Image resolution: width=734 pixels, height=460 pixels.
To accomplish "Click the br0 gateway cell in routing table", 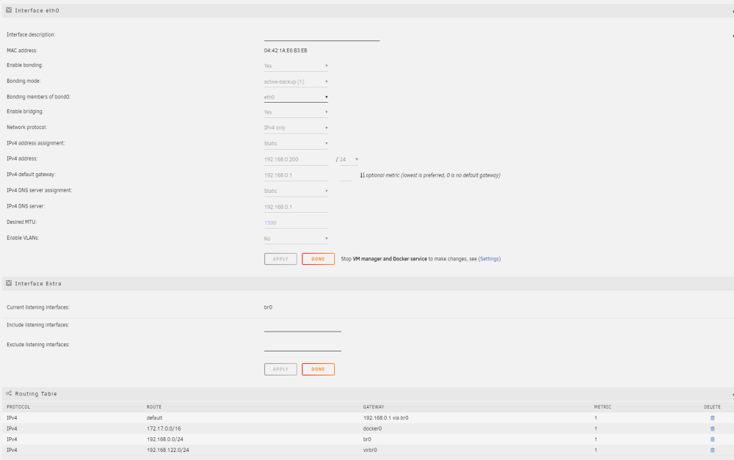I will (367, 439).
